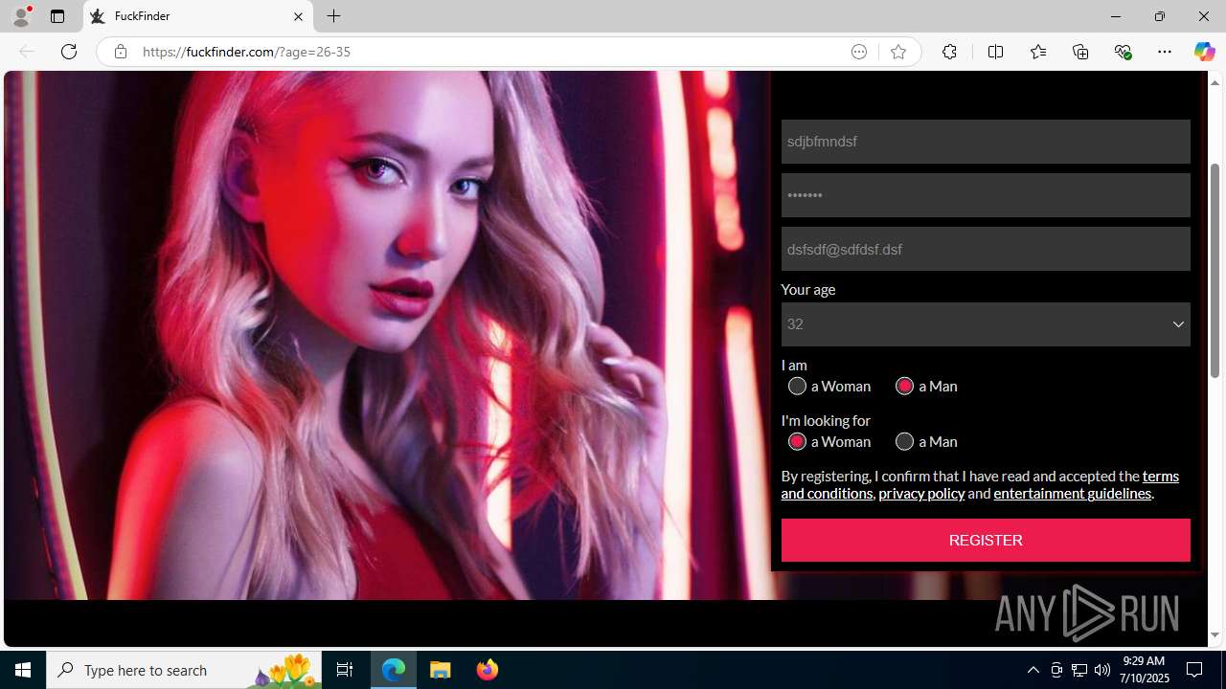Open the Collections icon

(x=1080, y=52)
